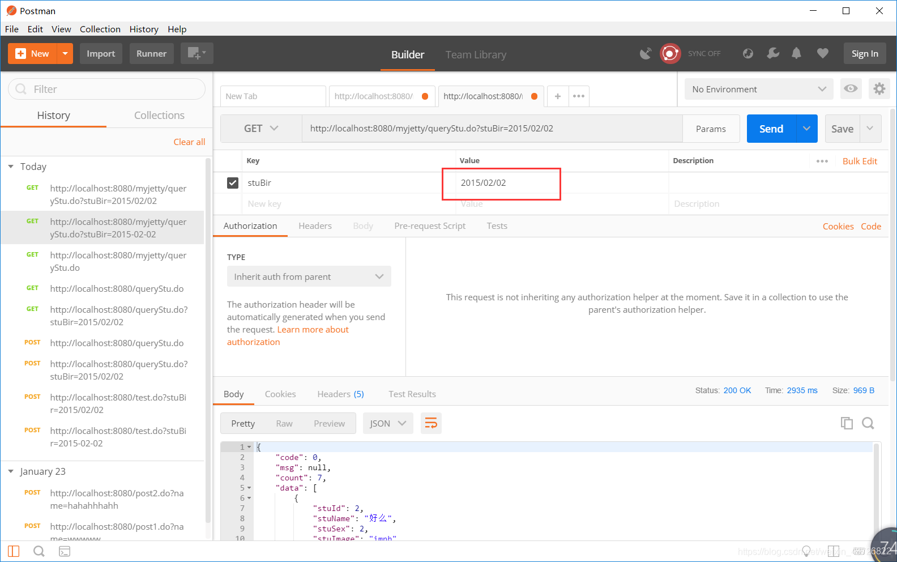897x562 pixels.
Task: Click the Runner button
Action: pyautogui.click(x=151, y=53)
